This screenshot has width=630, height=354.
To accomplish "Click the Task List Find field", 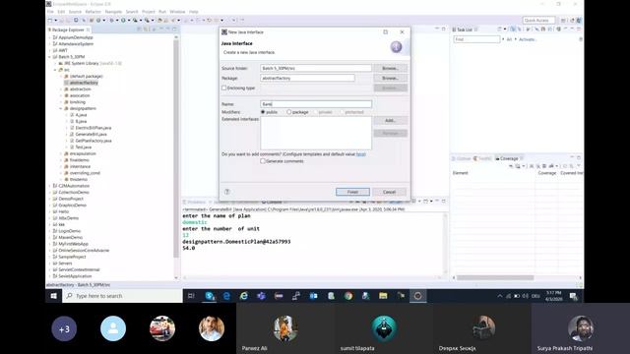I will [x=476, y=39].
